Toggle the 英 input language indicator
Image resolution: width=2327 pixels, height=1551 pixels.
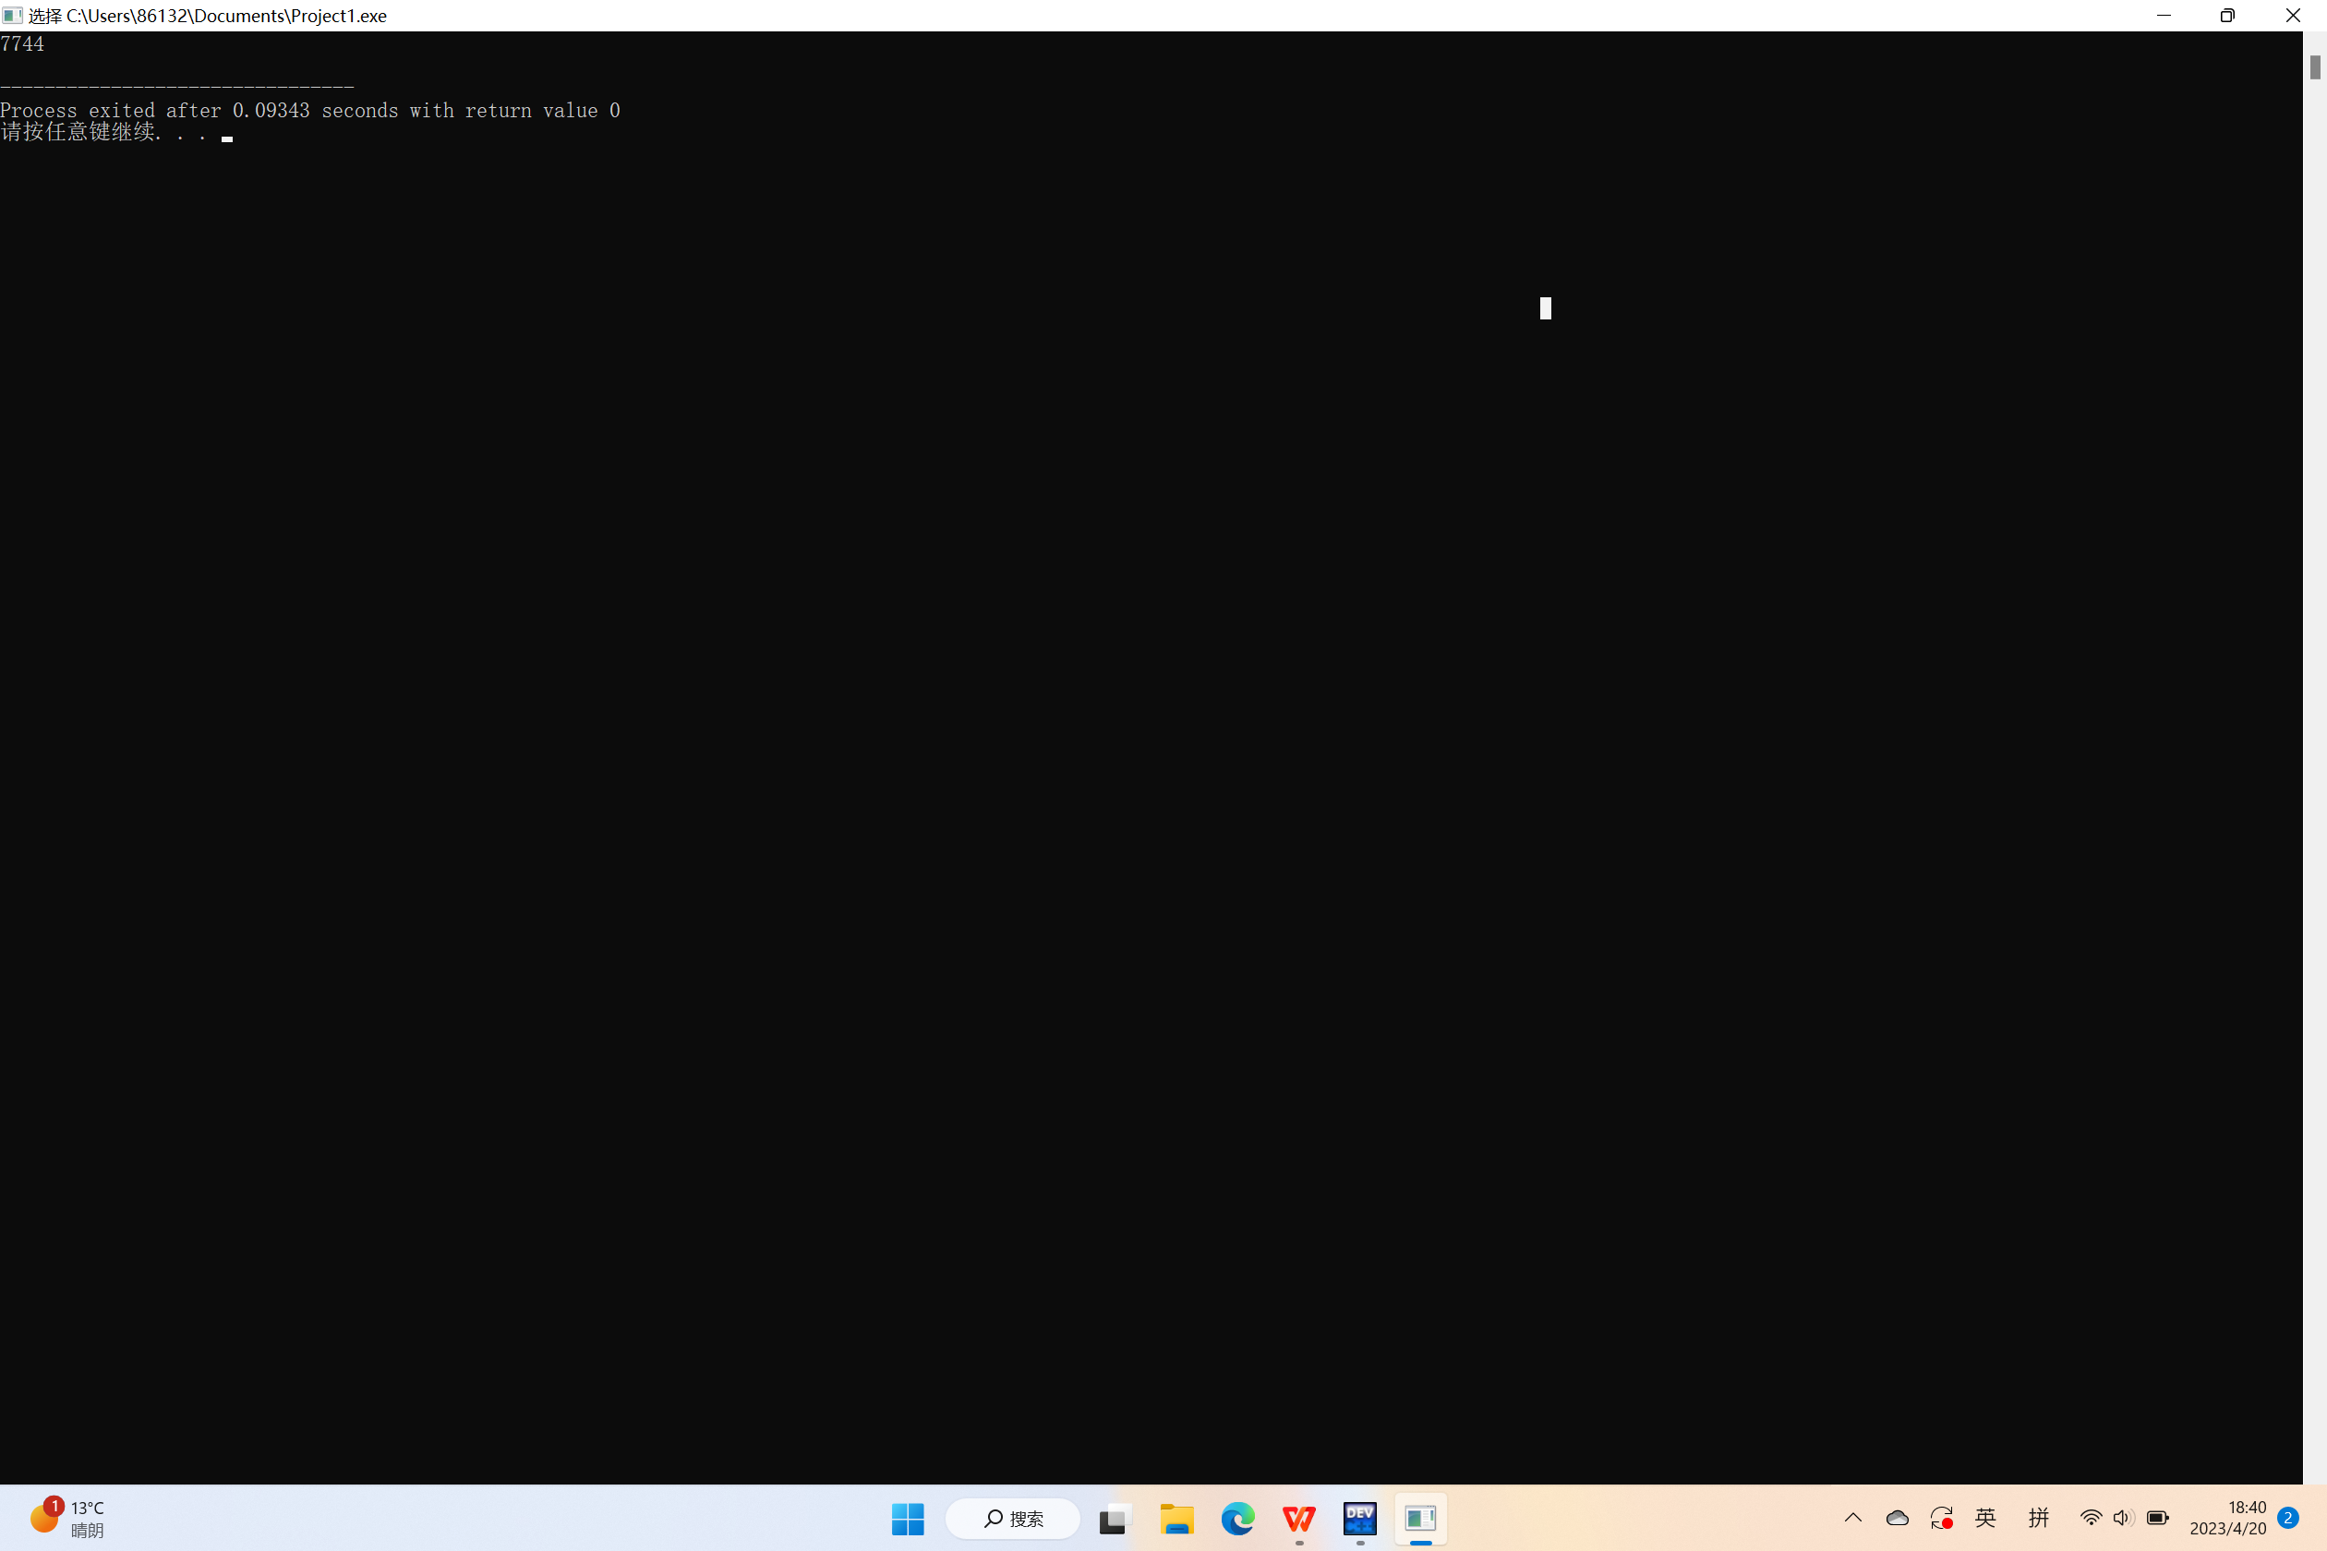tap(1985, 1518)
